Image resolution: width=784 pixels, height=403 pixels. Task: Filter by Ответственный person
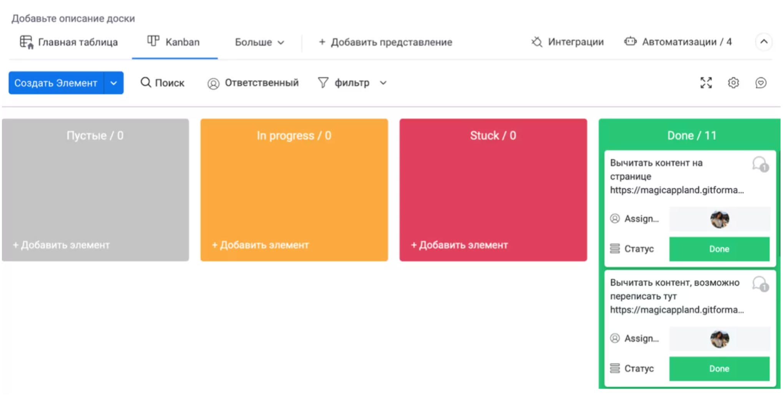click(x=253, y=83)
